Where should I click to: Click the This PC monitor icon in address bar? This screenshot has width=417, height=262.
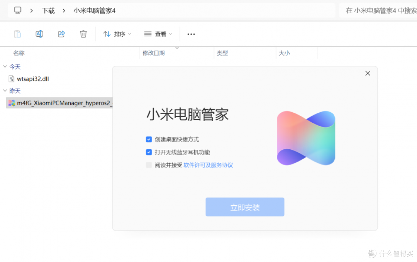[x=18, y=10]
